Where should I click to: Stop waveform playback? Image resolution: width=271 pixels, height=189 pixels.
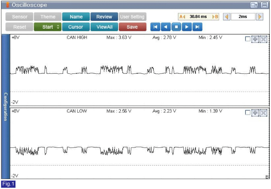click(x=176, y=27)
